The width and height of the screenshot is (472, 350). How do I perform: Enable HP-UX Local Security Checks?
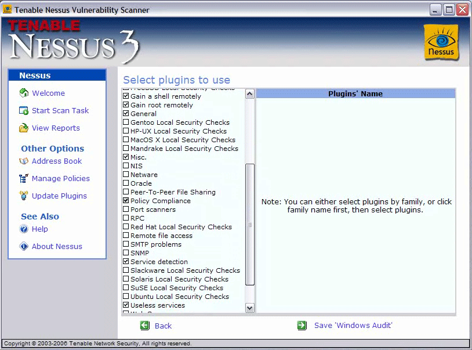click(x=126, y=131)
